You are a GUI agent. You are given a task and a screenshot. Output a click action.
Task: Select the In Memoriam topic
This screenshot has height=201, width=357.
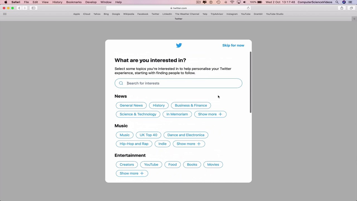coord(177,114)
